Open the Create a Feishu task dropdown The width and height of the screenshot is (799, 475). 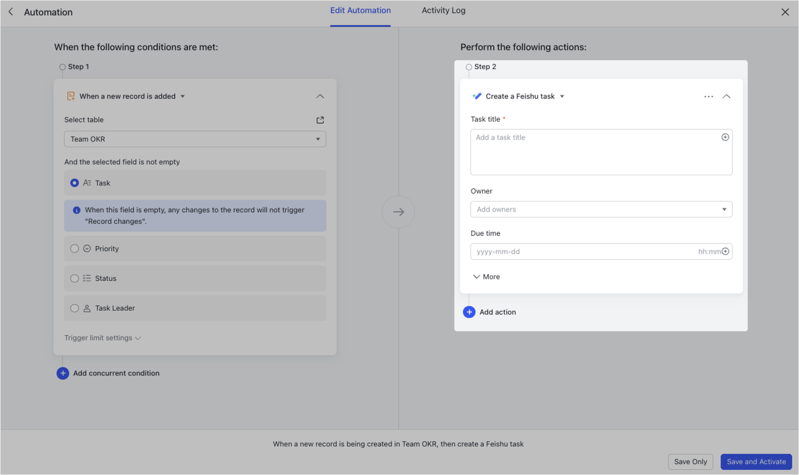(562, 97)
